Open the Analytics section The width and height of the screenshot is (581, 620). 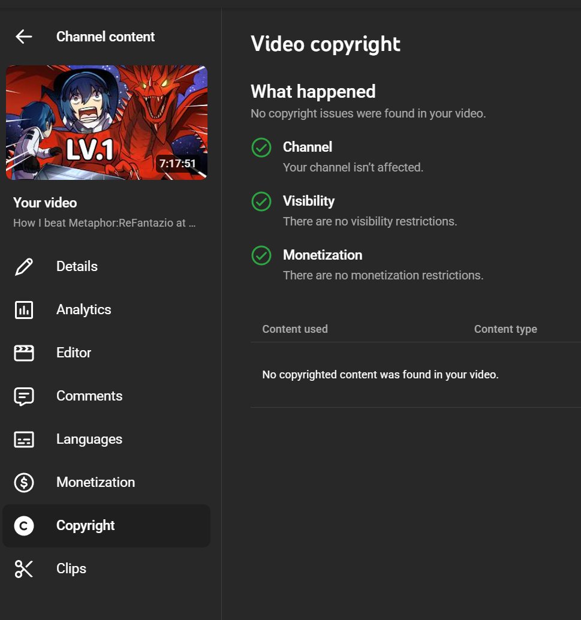(106, 309)
